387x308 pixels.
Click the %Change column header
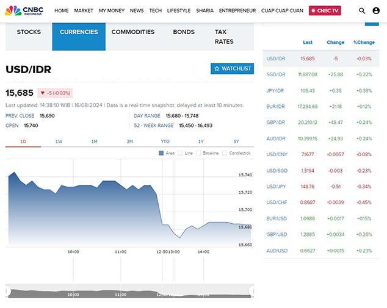pyautogui.click(x=364, y=43)
